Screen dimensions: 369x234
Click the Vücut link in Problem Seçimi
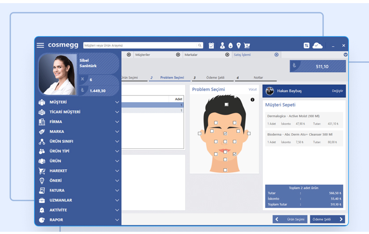(x=253, y=89)
